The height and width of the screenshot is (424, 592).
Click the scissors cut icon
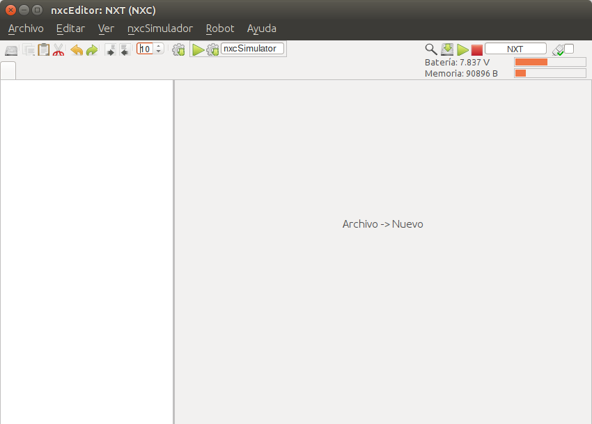(59, 49)
